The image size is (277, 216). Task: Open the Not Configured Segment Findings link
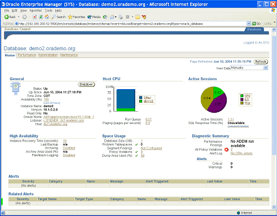click(151, 148)
